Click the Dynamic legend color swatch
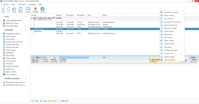 (49, 101)
